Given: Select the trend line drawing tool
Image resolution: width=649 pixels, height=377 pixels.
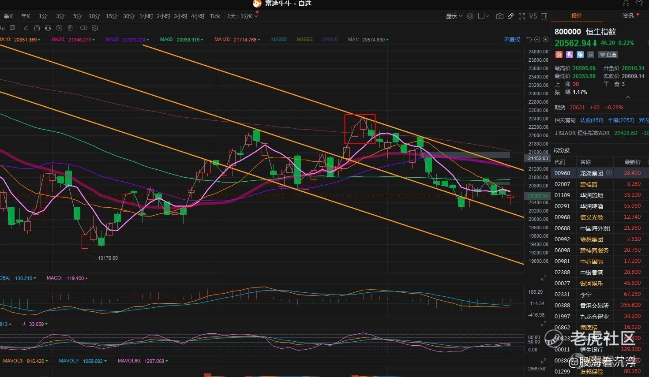Looking at the screenshot, I should (x=25, y=28).
